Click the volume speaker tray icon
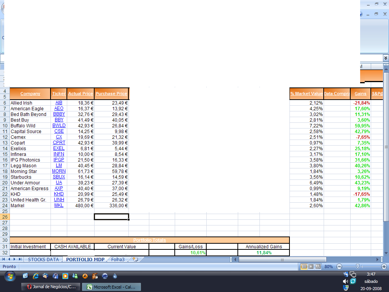 (345, 281)
